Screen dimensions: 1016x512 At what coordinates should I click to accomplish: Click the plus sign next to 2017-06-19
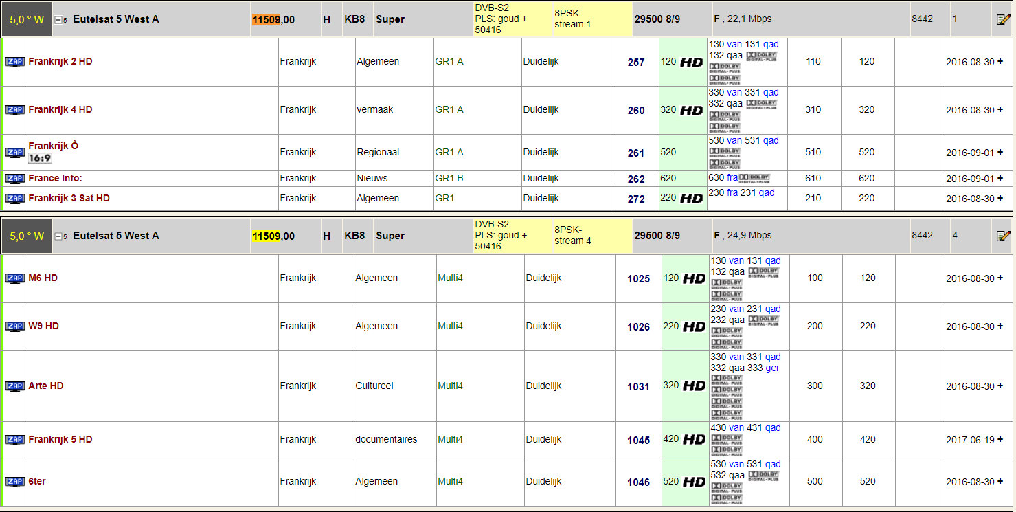tap(1000, 439)
